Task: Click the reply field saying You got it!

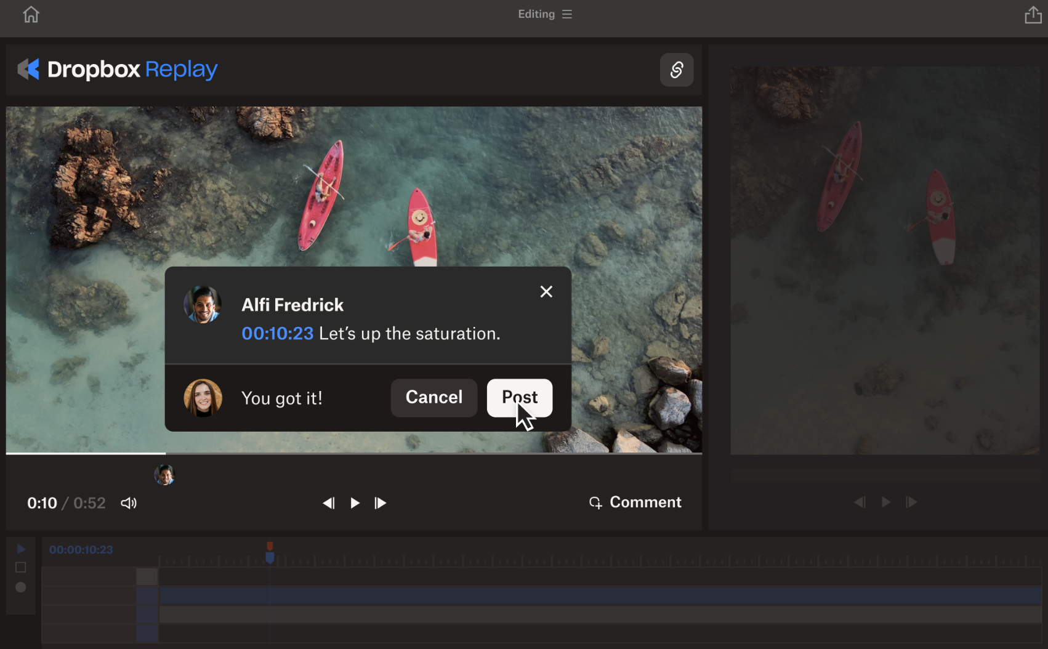Action: (282, 398)
